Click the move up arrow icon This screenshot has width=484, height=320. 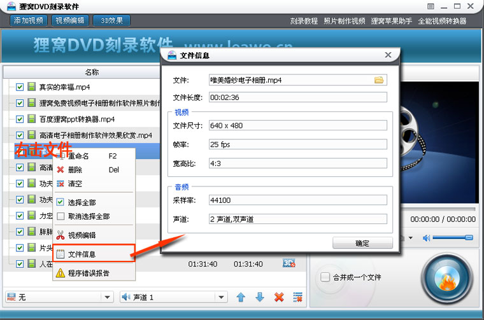point(241,297)
